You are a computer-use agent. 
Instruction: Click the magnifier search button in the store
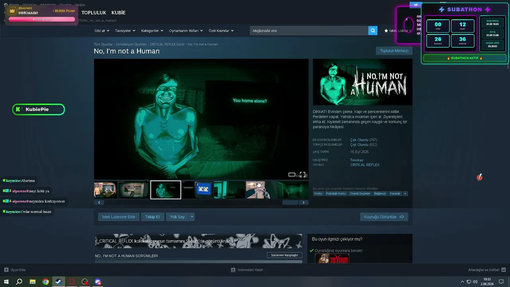coord(373,31)
